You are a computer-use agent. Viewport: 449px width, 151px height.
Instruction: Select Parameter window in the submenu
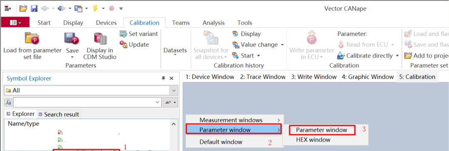click(x=322, y=130)
